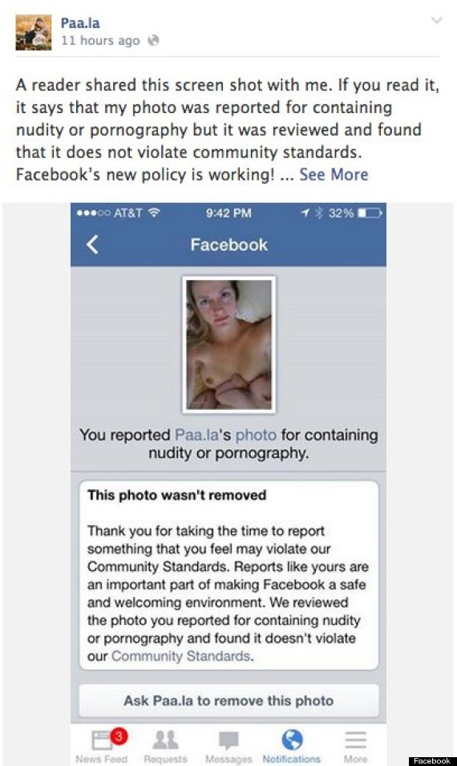Open the post options chevron dropdown
Image resolution: width=457 pixels, height=766 pixels.
pos(436,21)
